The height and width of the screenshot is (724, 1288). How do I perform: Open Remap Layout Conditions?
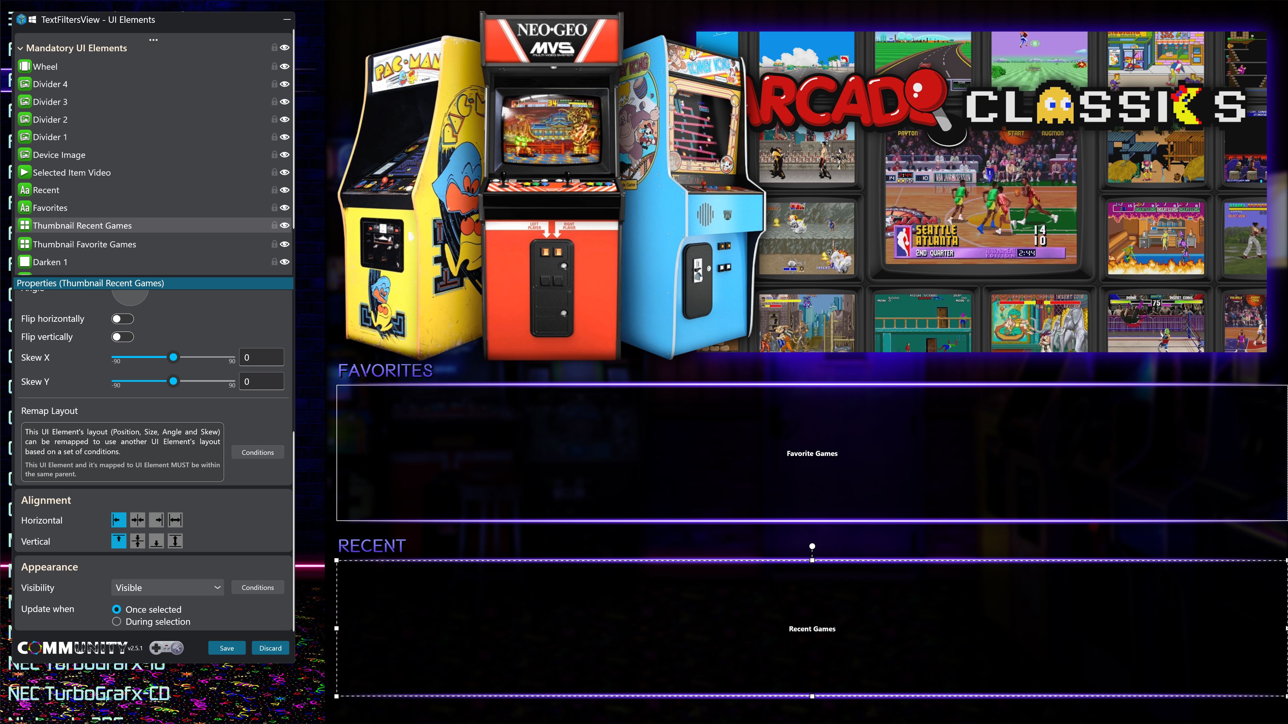258,452
